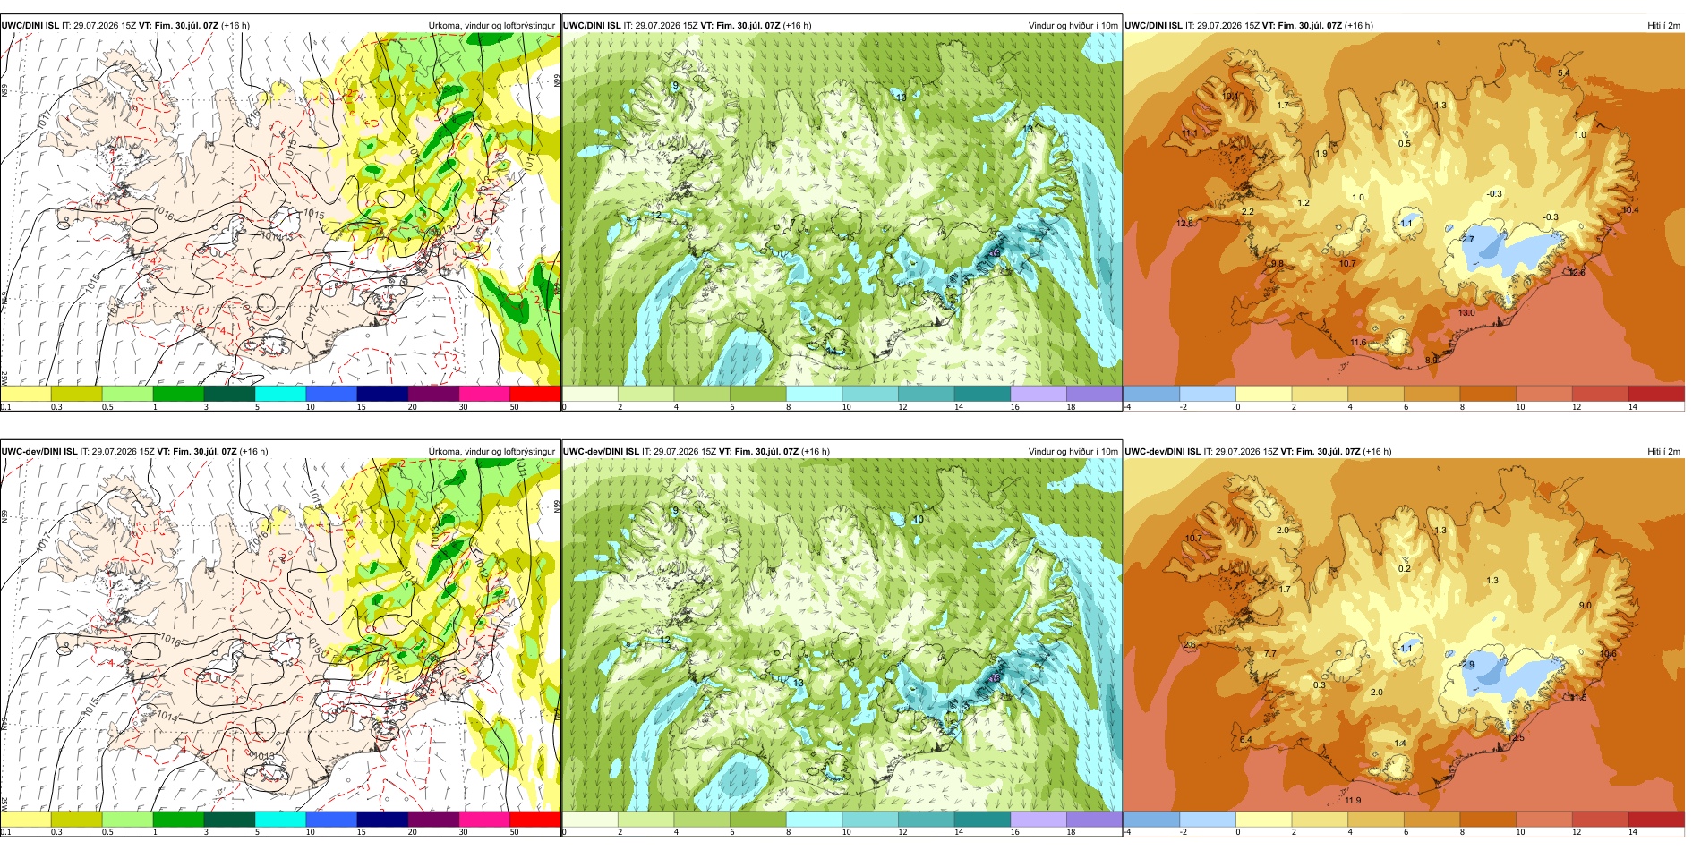Click the dark red 14 swatch in top temperature legend
Screen dimensions: 1701x850
coord(1656,393)
